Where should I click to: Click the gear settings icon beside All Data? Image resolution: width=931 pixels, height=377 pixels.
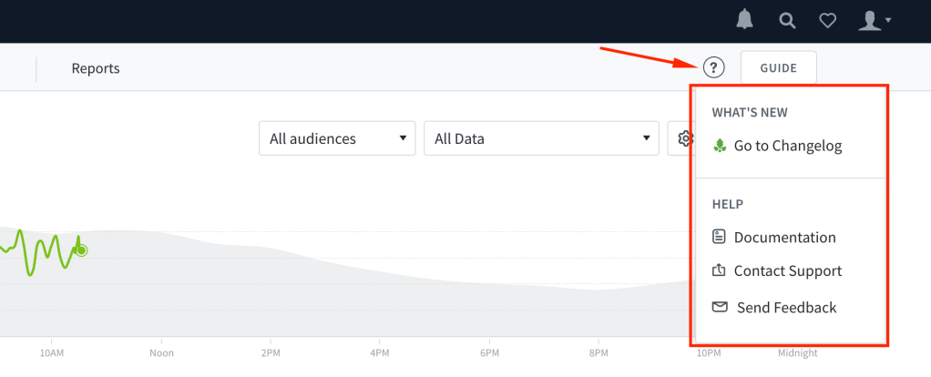coord(685,139)
